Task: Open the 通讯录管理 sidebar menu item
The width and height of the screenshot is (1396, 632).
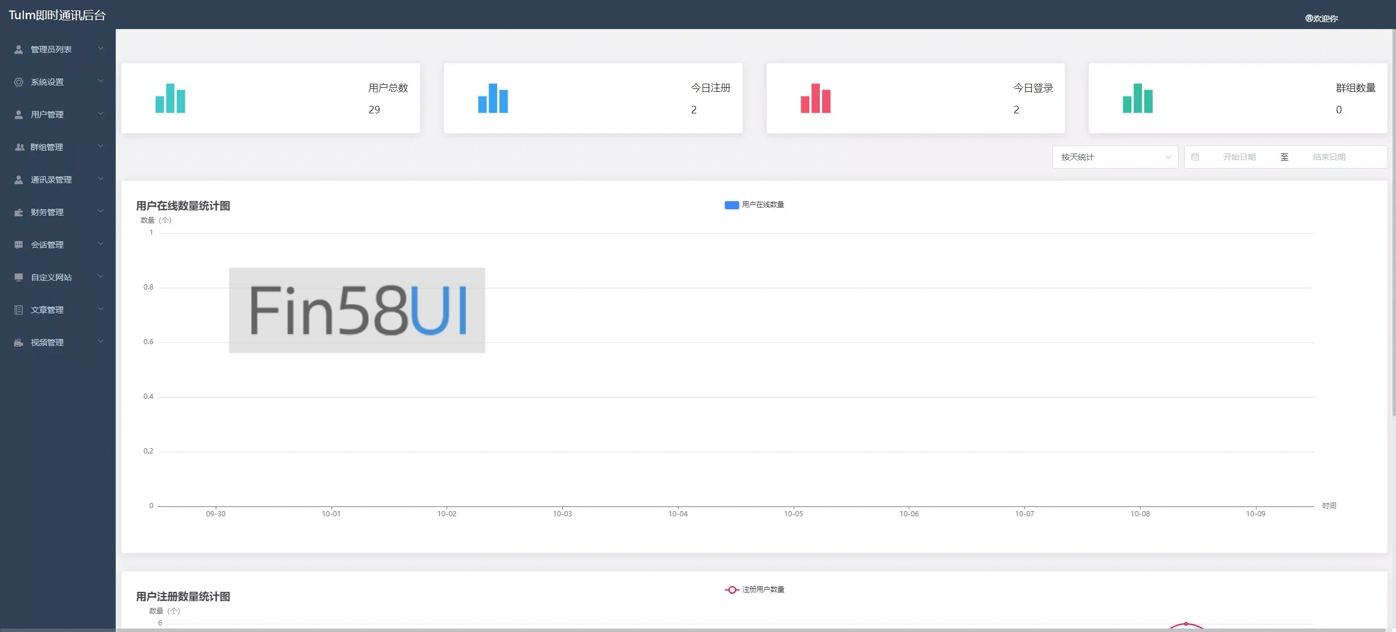Action: 51,180
